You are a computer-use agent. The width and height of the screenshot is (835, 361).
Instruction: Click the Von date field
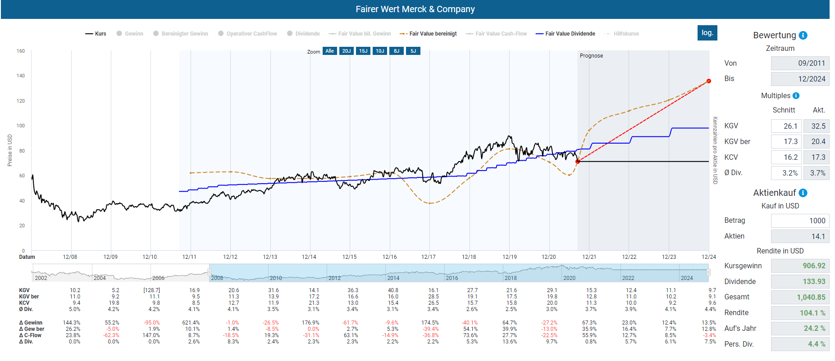tap(800, 63)
